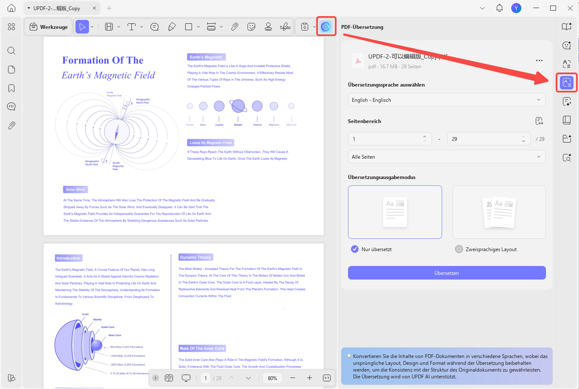This screenshot has height=389, width=579.
Task: Expand the rectangle shape dropdown arrow
Action: [x=198, y=27]
